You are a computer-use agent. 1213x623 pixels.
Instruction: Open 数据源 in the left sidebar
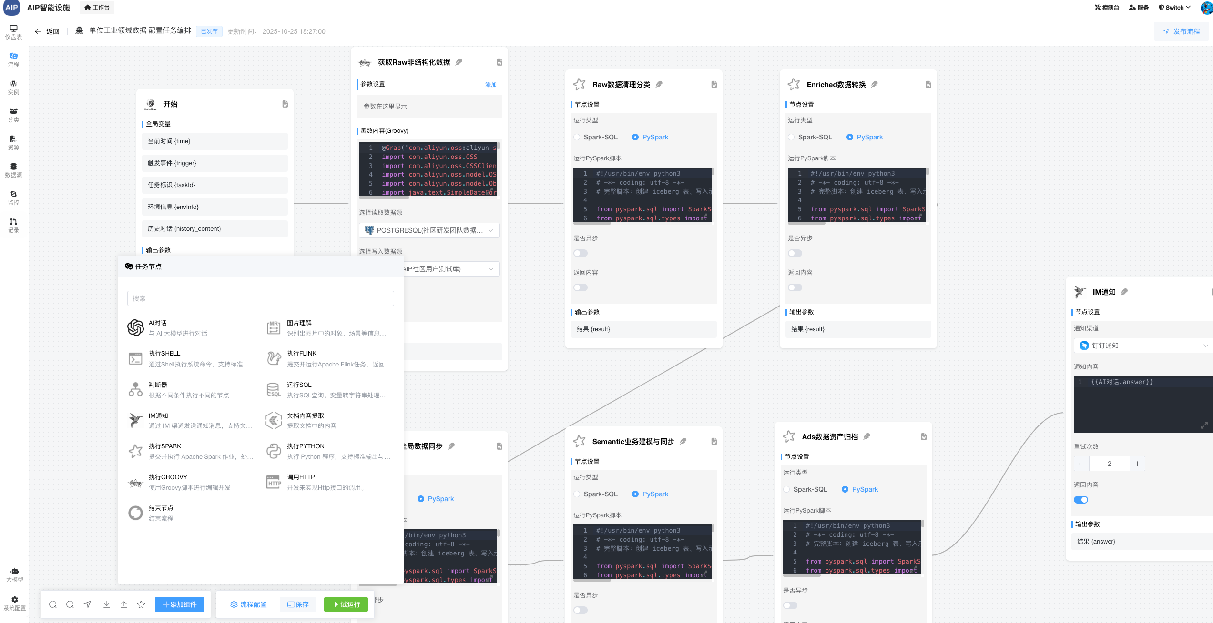[x=13, y=170]
